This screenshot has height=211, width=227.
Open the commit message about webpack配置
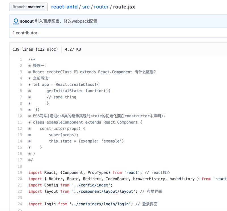point(66,21)
